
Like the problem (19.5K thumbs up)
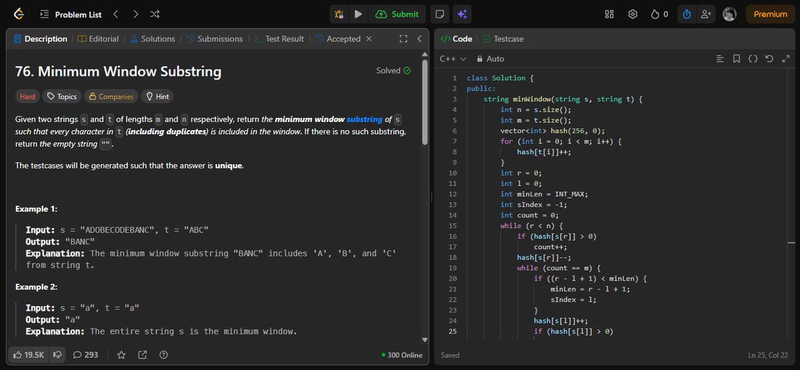click(29, 355)
